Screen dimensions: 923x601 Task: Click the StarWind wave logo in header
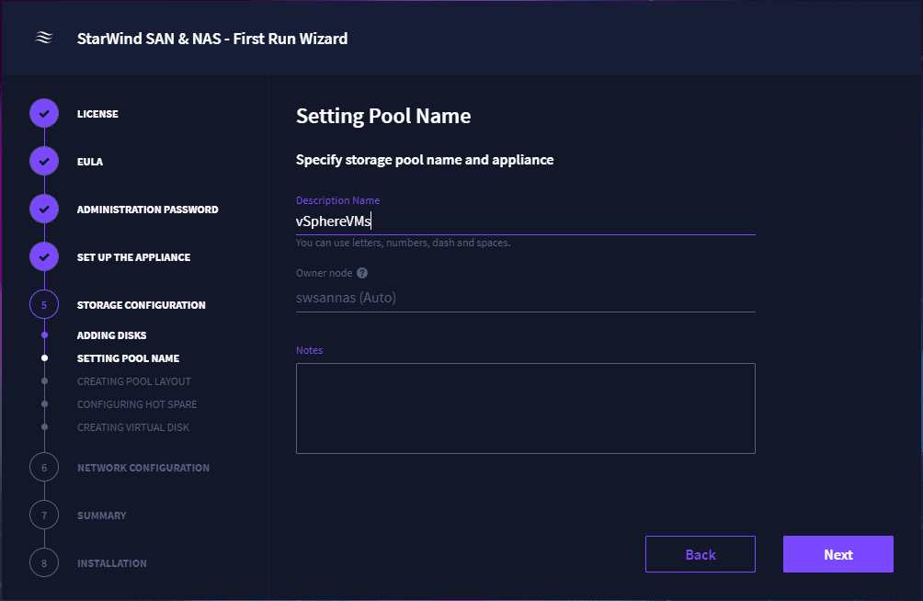43,38
